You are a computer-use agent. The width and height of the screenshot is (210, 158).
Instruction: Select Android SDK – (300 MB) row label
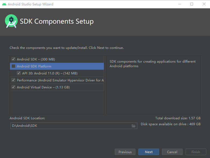36,59
